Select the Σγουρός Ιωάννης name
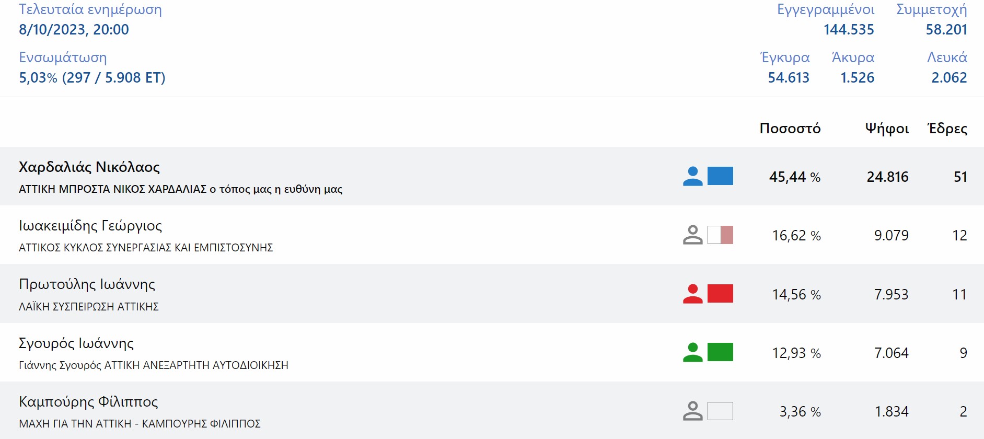984x439 pixels. tap(76, 343)
